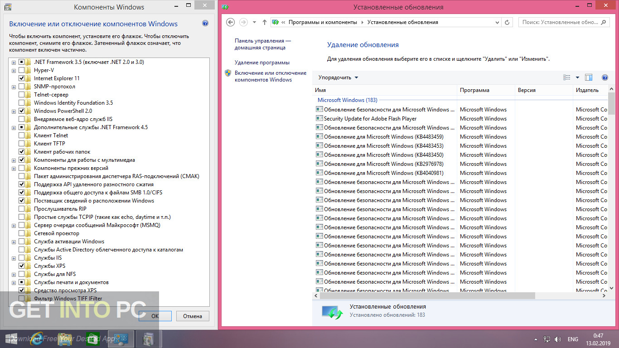Open Включение или отключение компонентов Windows link
Image resolution: width=619 pixels, height=348 pixels.
[x=271, y=76]
